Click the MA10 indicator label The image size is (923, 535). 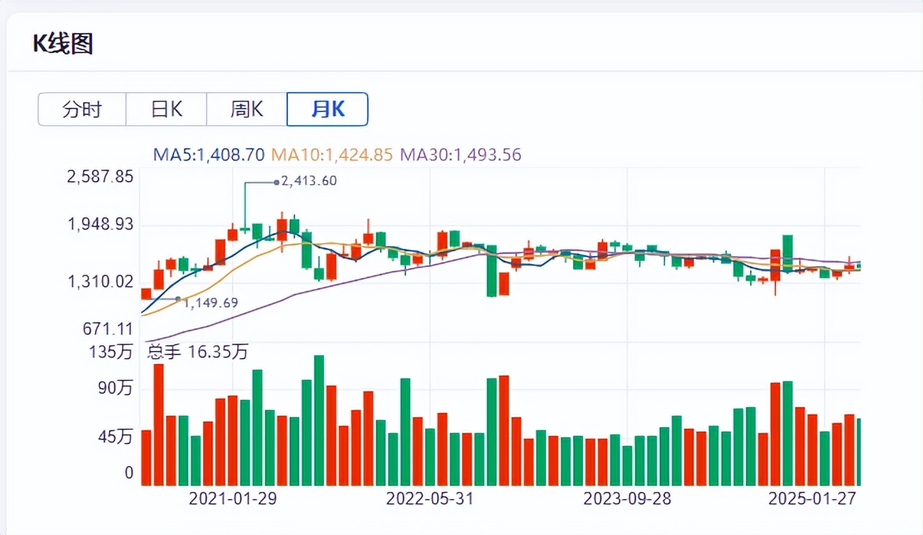click(x=332, y=155)
